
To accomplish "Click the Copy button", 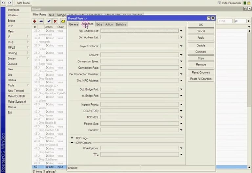I will click(x=201, y=58).
